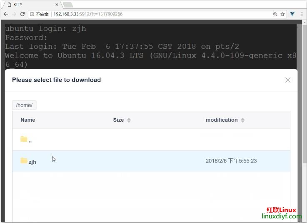Click the /home/ breadcrumb path

pyautogui.click(x=24, y=105)
